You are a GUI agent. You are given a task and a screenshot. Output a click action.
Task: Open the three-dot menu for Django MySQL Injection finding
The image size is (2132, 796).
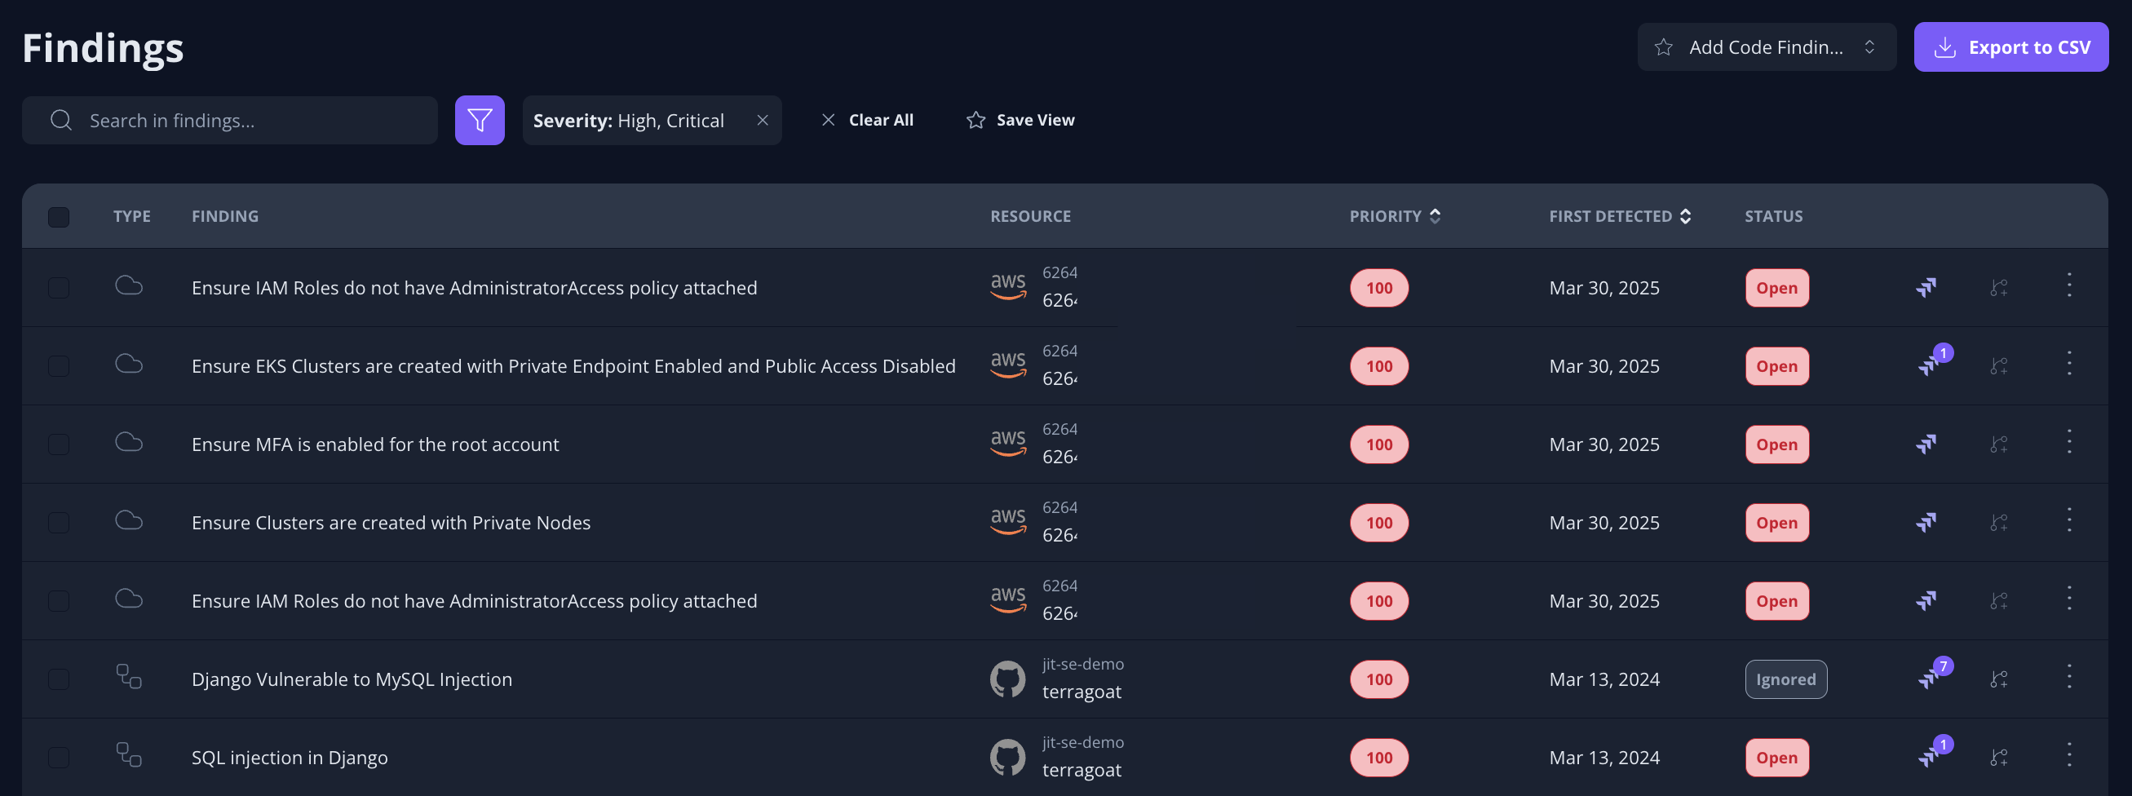coord(2068,679)
